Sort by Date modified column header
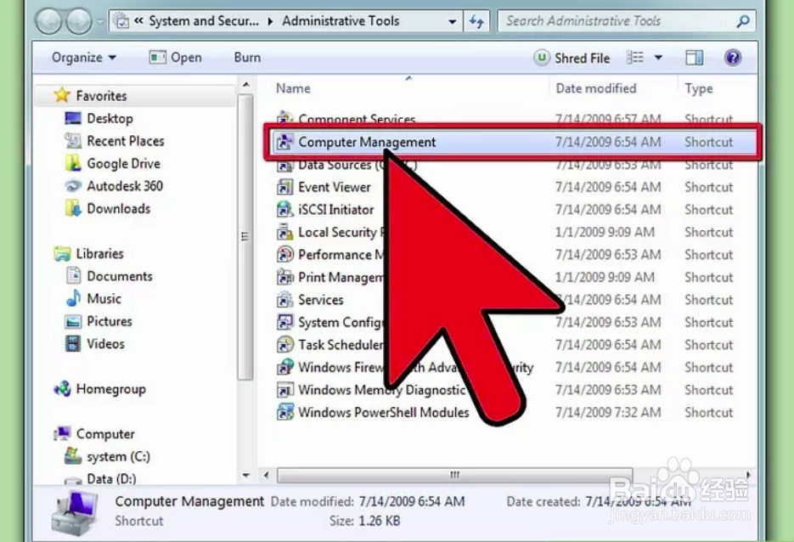 point(596,88)
